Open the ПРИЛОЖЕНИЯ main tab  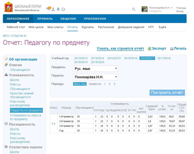coord(95,19)
